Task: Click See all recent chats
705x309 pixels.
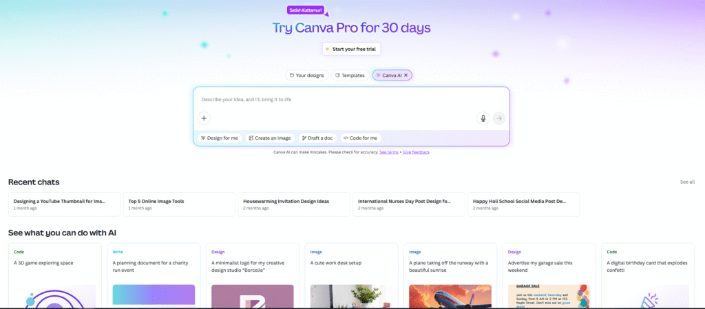Action: coord(688,182)
